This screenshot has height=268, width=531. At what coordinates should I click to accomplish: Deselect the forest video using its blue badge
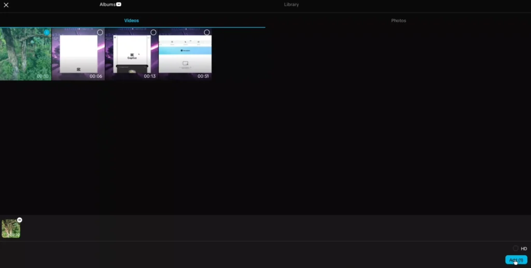(47, 33)
